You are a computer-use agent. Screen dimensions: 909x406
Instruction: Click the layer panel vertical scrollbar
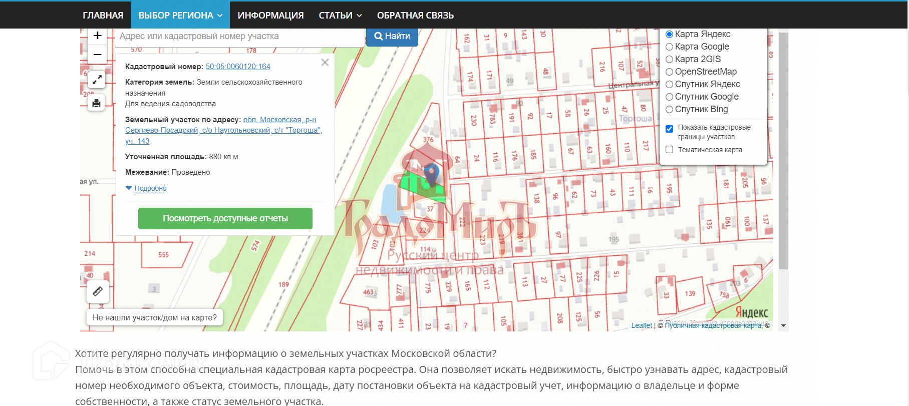[784, 150]
